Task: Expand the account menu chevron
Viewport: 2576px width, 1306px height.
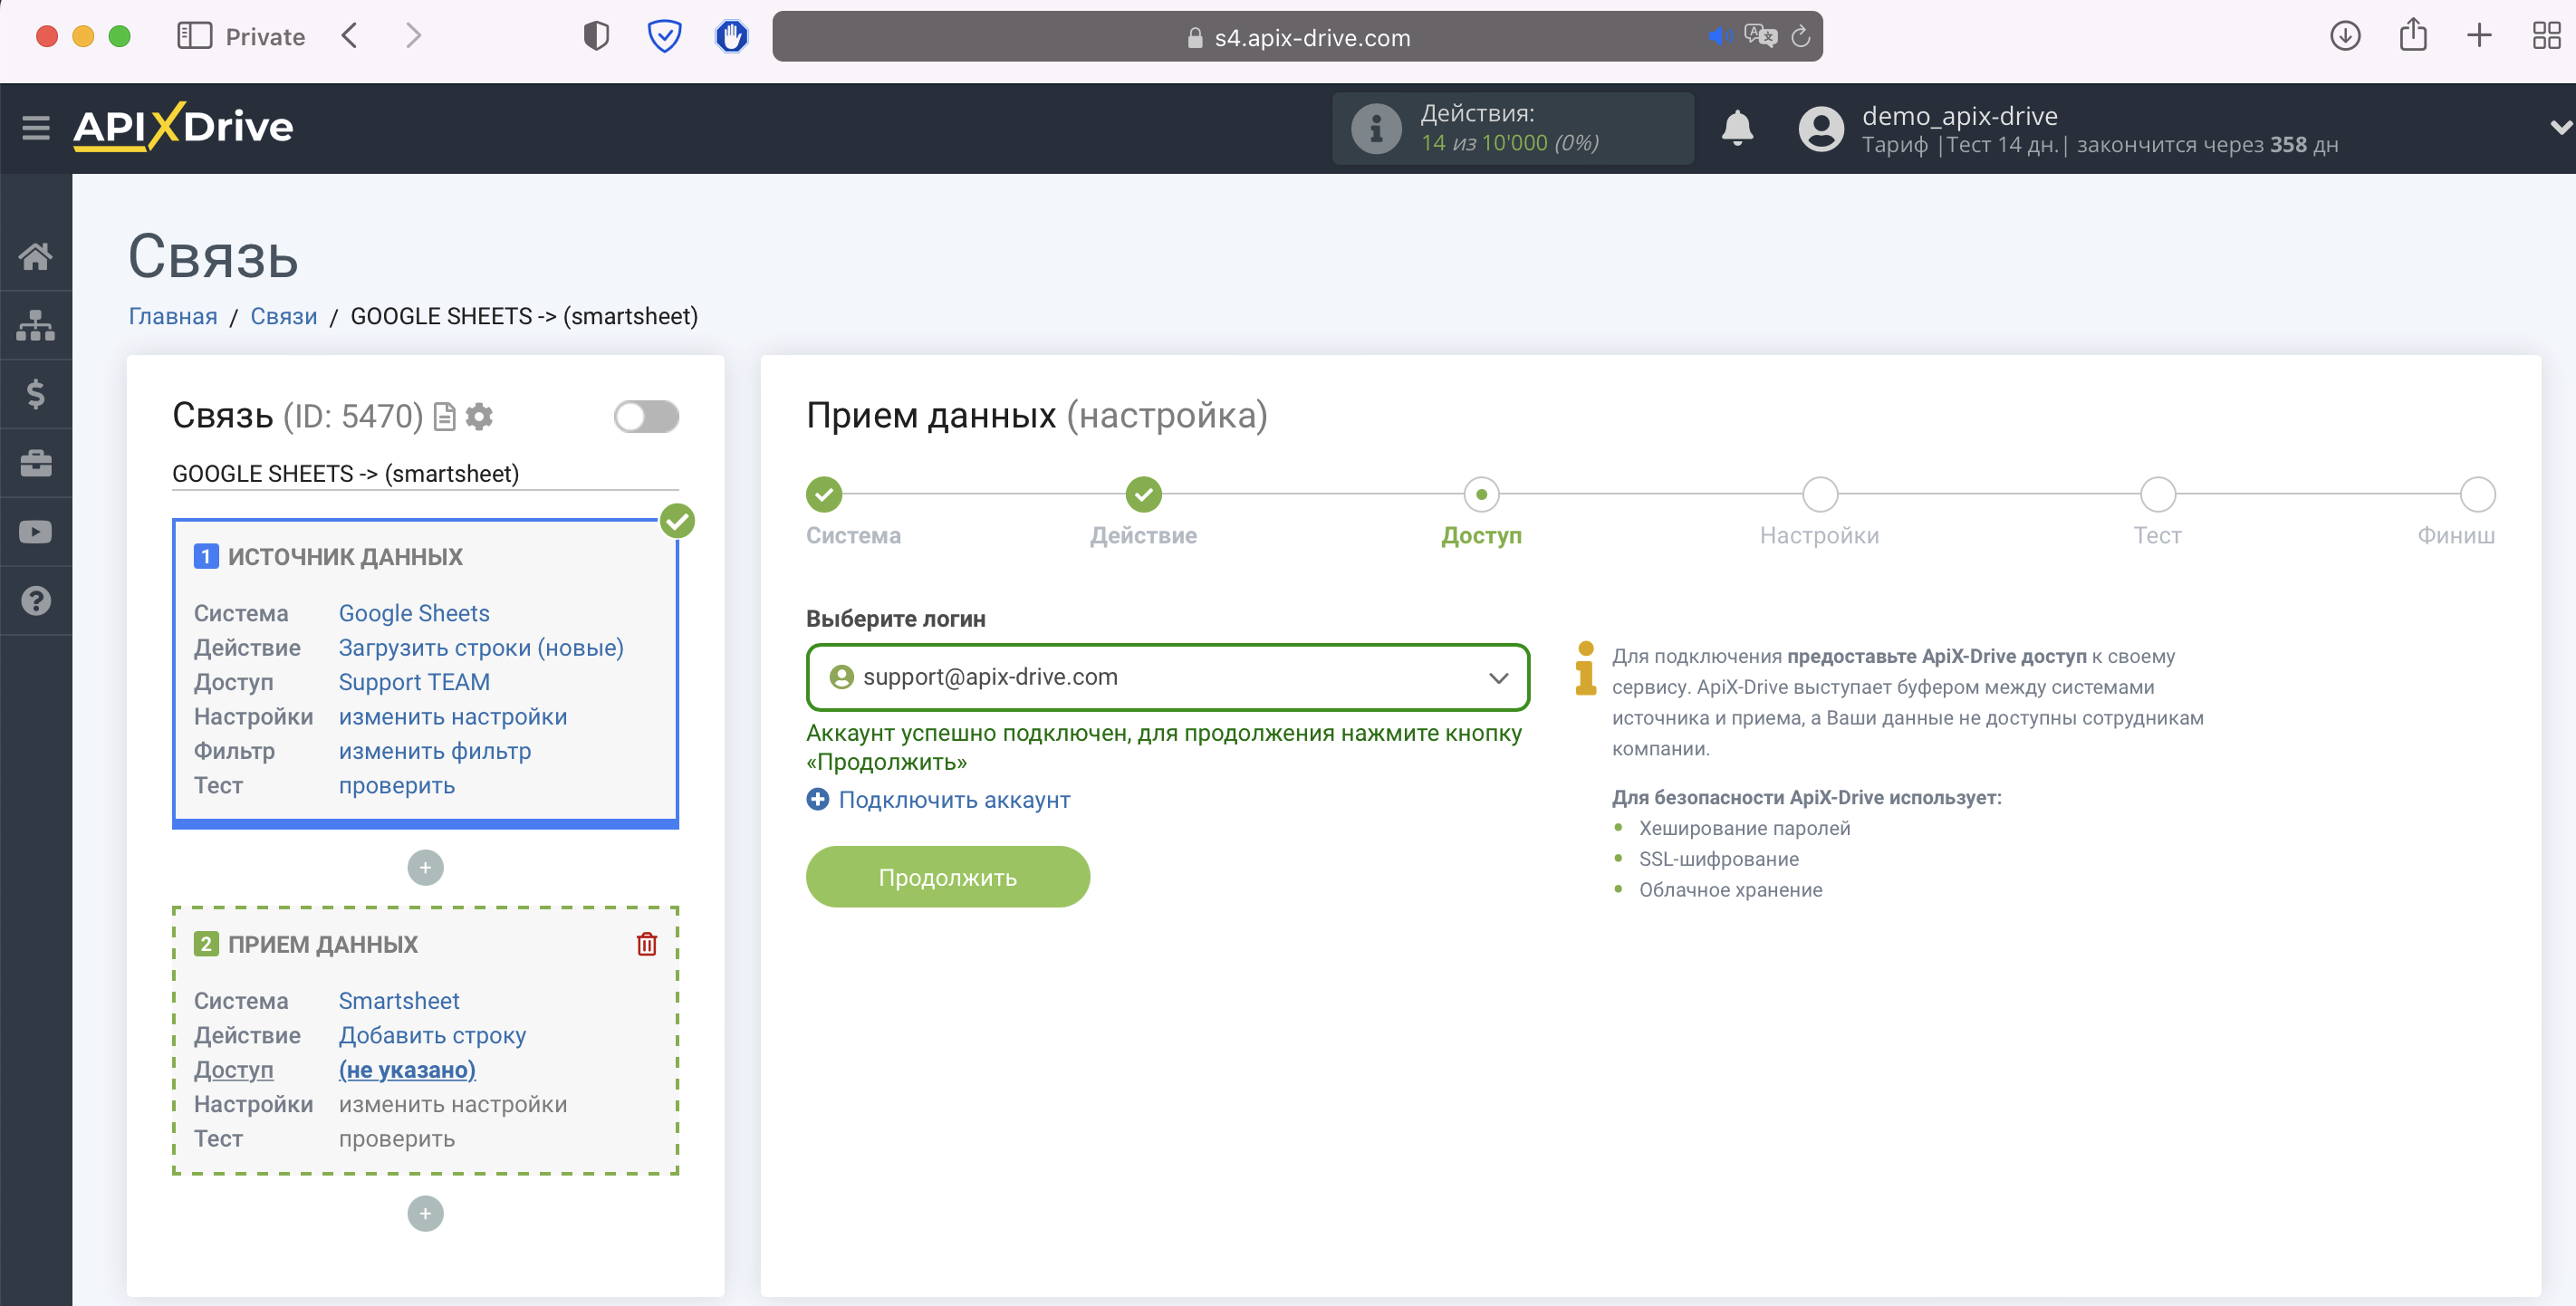Action: 2560,128
